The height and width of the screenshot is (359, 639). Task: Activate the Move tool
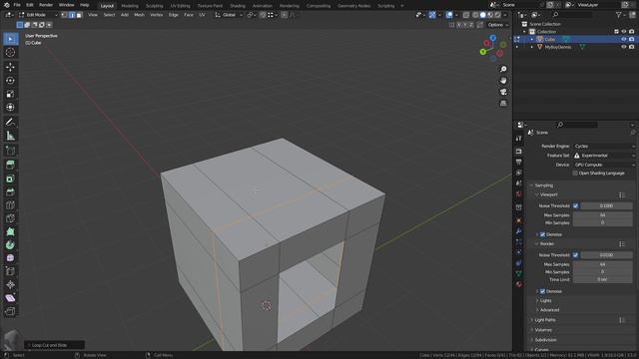pyautogui.click(x=10, y=67)
